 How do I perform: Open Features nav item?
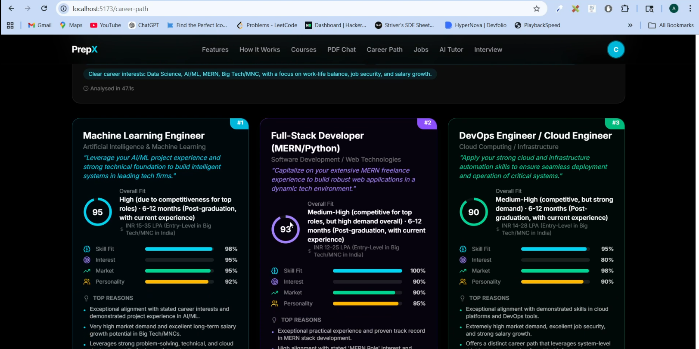pyautogui.click(x=215, y=49)
